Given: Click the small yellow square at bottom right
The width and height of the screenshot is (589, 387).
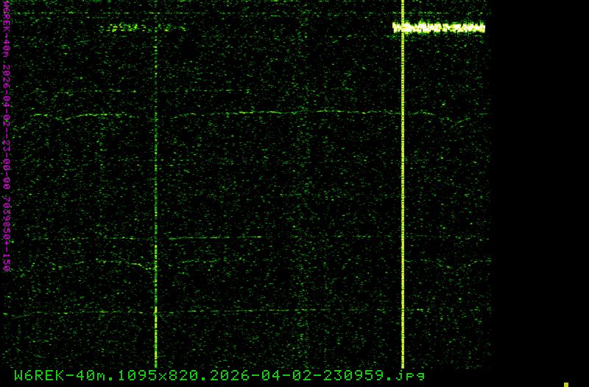Looking at the screenshot, I should 566,385.
